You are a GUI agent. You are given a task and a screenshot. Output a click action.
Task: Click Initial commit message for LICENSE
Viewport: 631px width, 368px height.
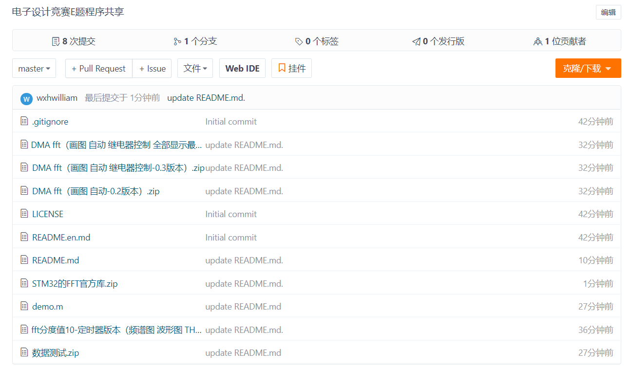point(231,214)
